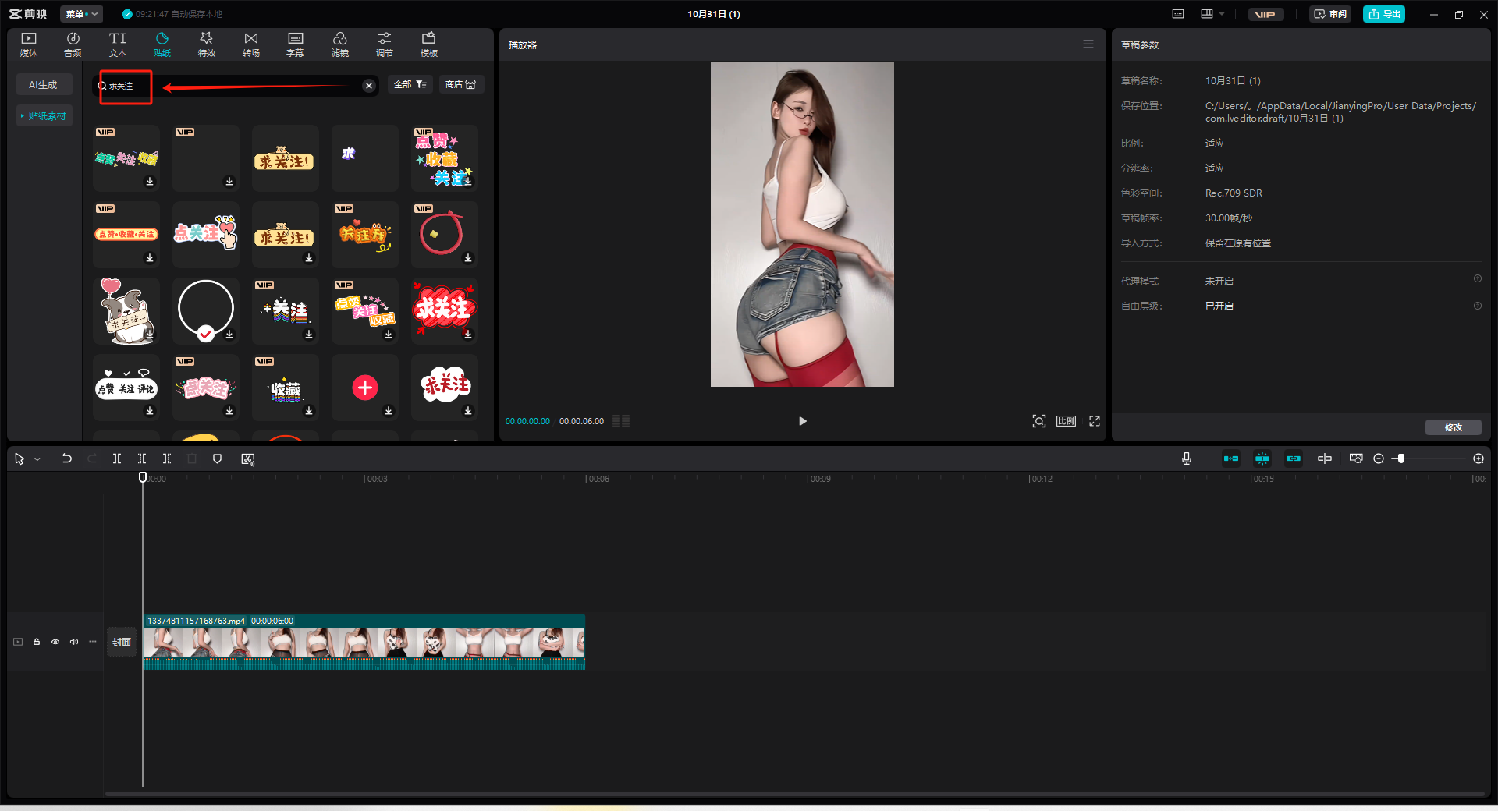Open the 特效 (Effects) tab

207,44
